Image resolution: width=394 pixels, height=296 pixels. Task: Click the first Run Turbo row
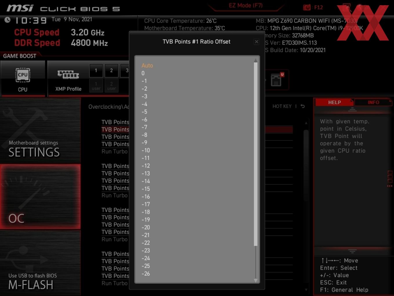coord(114,151)
